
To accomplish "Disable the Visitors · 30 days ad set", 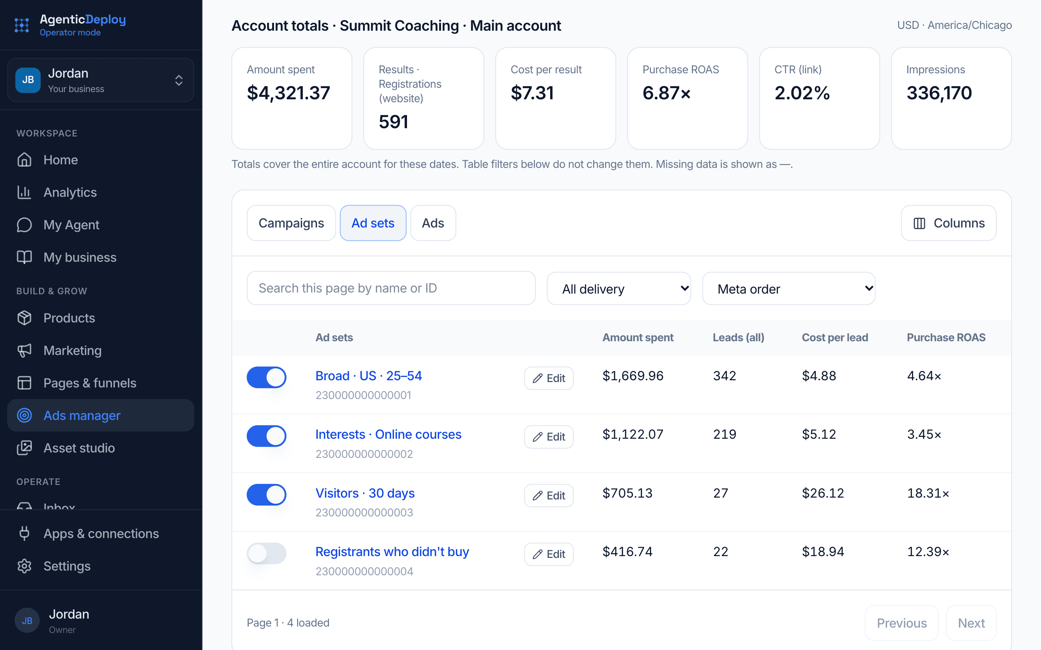I will [267, 495].
